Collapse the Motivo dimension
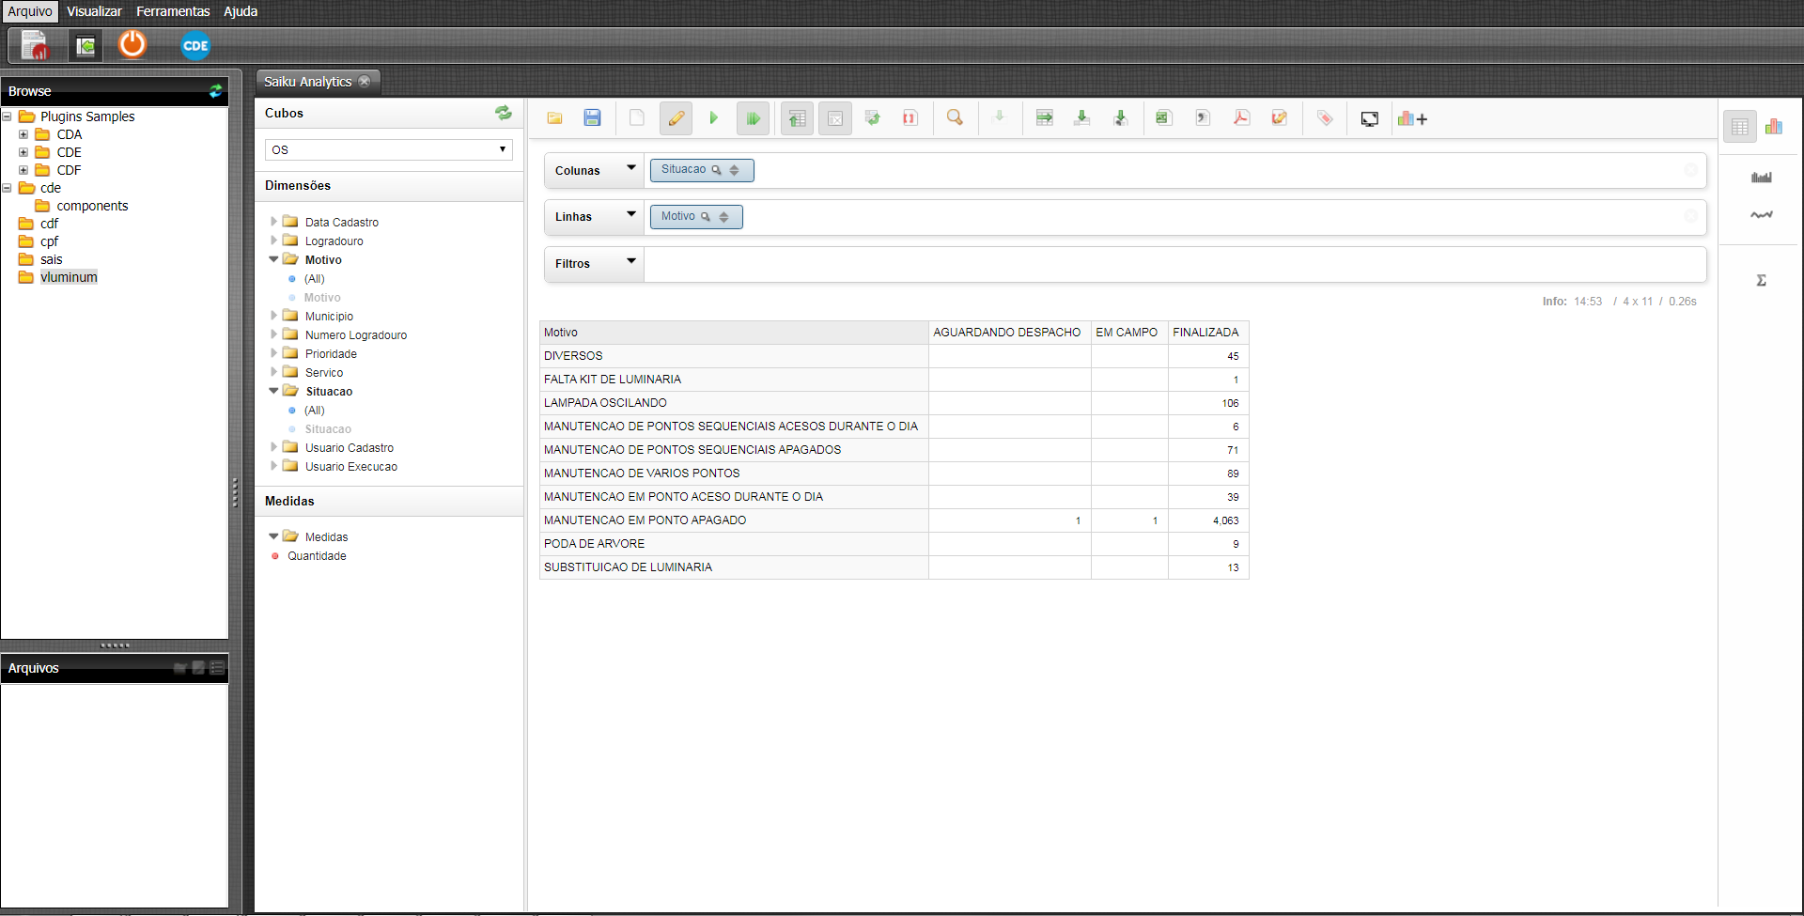 tap(273, 259)
